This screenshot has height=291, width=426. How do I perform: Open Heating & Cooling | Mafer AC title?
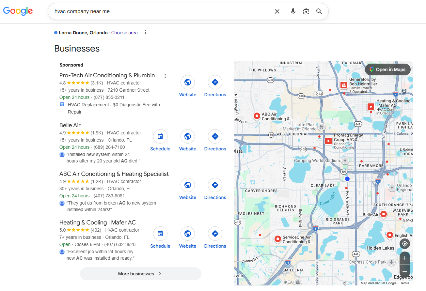(98, 222)
